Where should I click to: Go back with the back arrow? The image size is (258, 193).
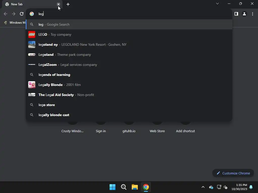click(6, 14)
